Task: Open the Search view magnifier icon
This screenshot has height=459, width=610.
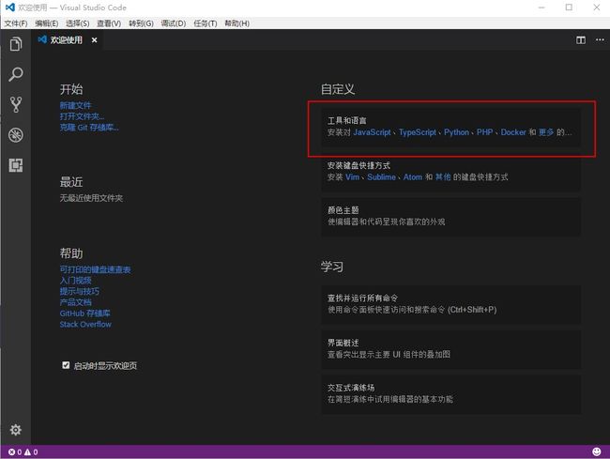Action: [16, 74]
